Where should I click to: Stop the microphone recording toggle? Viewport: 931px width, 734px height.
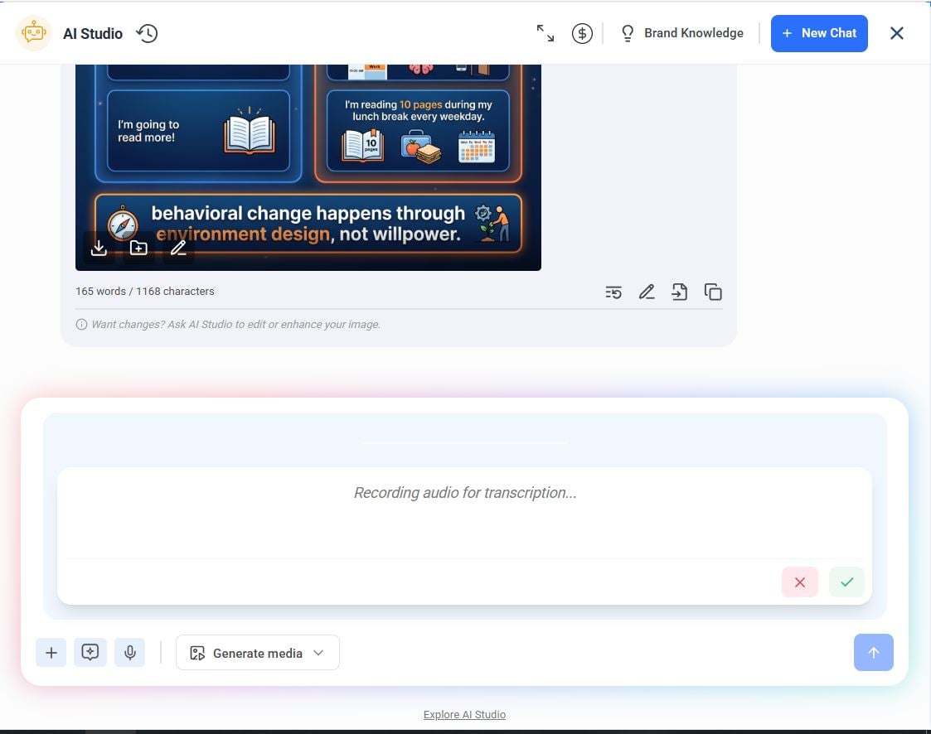click(130, 652)
